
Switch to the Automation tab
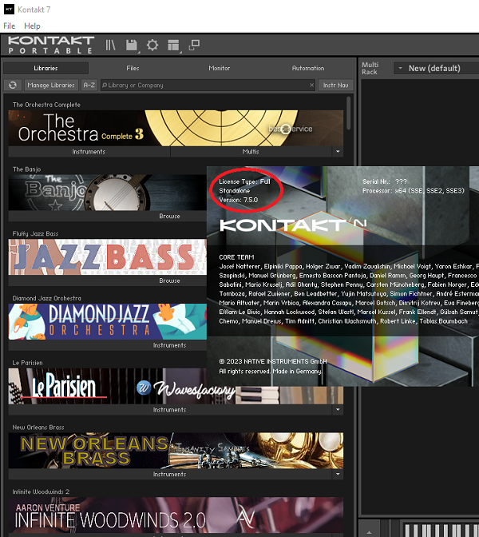pos(308,68)
